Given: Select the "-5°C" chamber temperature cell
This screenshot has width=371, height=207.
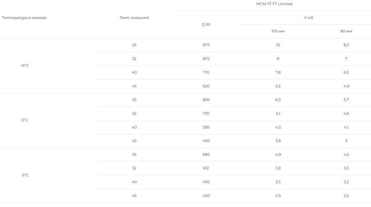Looking at the screenshot, I should click(25, 175).
